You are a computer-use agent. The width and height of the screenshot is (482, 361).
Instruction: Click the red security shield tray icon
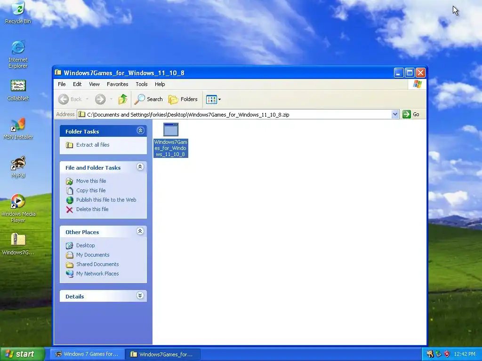[447, 354]
